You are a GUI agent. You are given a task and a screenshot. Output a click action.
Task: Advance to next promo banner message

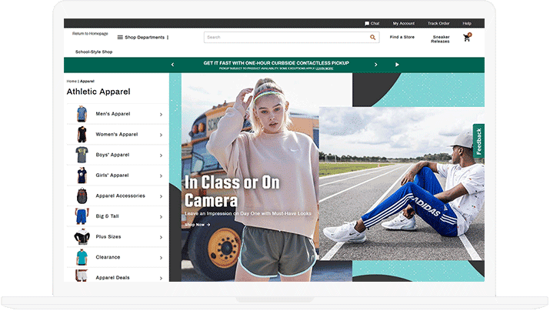pyautogui.click(x=375, y=65)
